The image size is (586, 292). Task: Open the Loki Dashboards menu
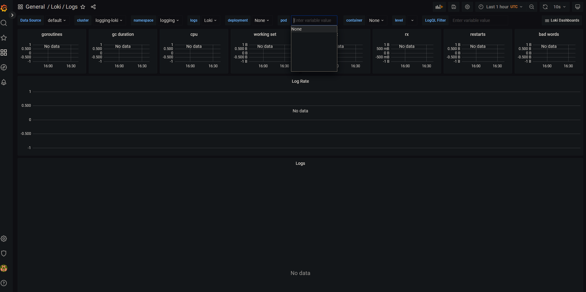562,20
